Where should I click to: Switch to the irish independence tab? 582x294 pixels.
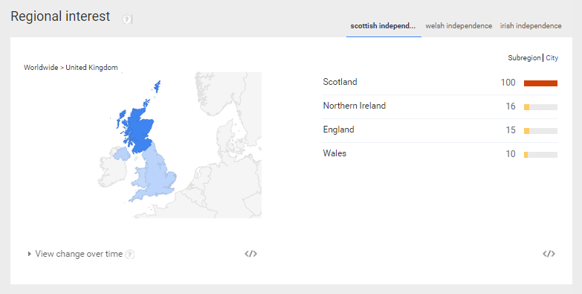pyautogui.click(x=531, y=25)
